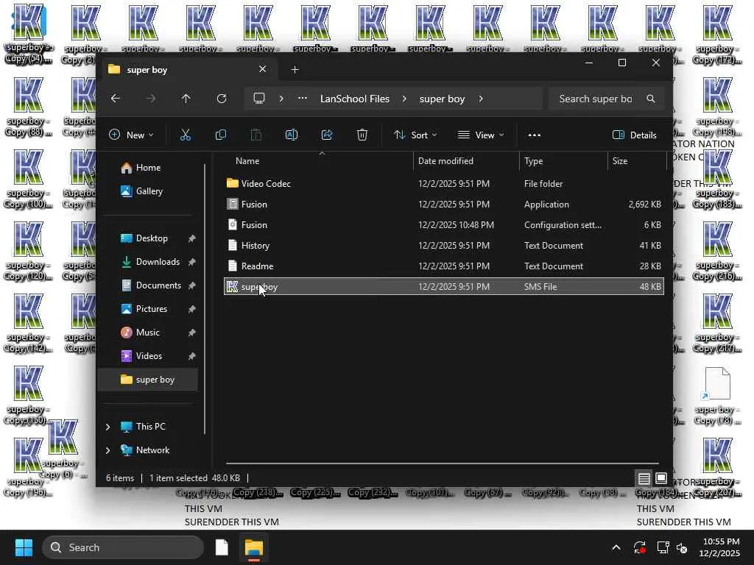Select superboy - Copy (172) desktop icon
This screenshot has width=754, height=565.
click(717, 35)
